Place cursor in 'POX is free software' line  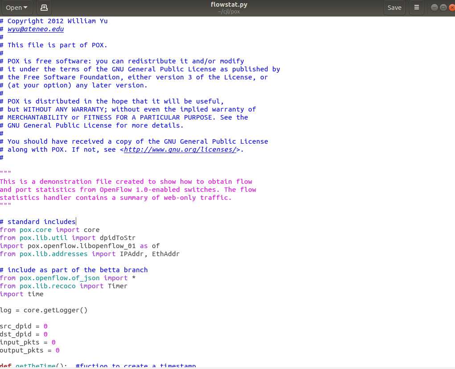pos(122,61)
